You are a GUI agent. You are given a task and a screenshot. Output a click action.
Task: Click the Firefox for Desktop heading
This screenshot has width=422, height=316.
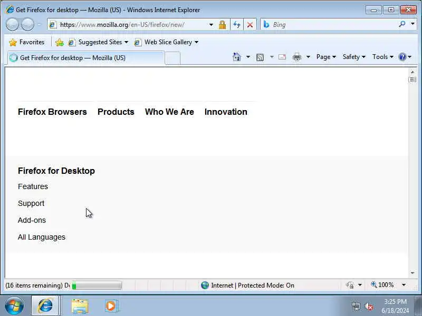(x=56, y=171)
